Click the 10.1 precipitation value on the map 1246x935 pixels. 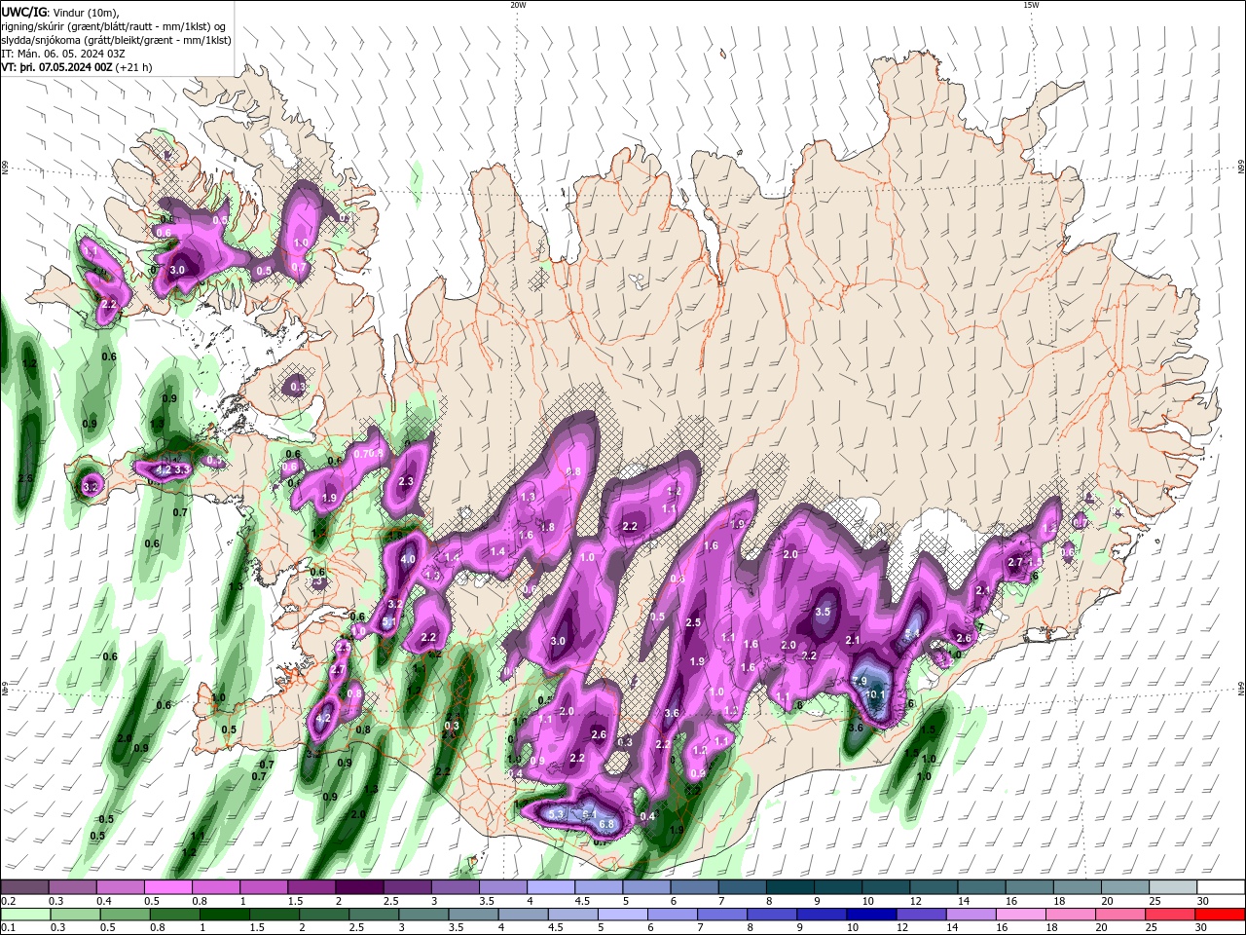pyautogui.click(x=875, y=694)
